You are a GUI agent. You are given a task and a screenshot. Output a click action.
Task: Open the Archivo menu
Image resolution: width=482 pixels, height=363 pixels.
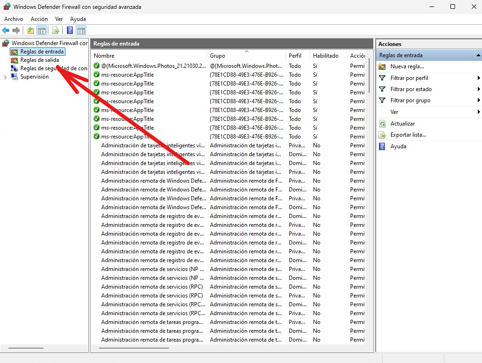(x=13, y=19)
